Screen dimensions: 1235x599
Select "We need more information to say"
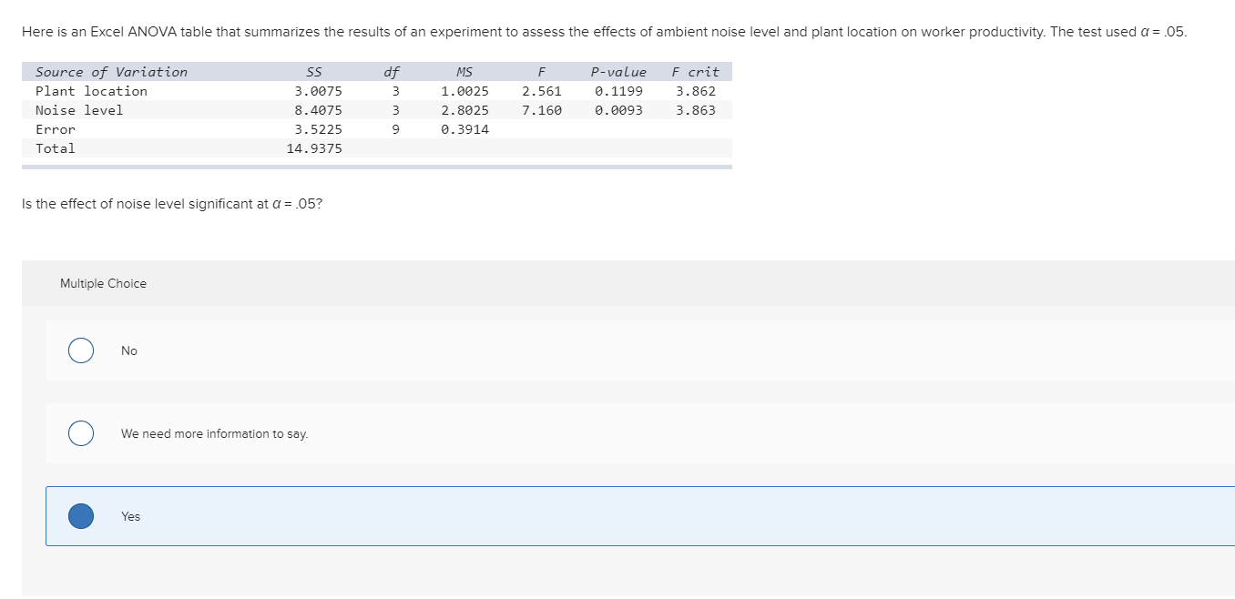80,433
